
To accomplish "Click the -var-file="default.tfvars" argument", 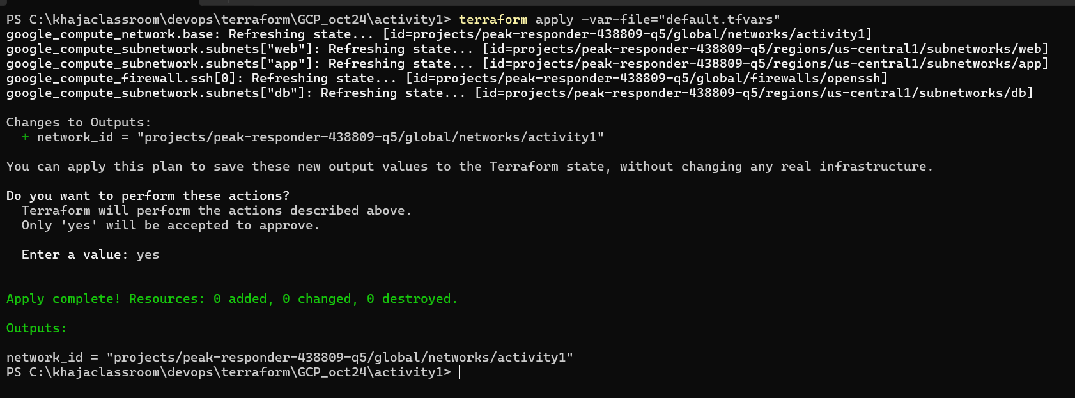I will click(680, 19).
